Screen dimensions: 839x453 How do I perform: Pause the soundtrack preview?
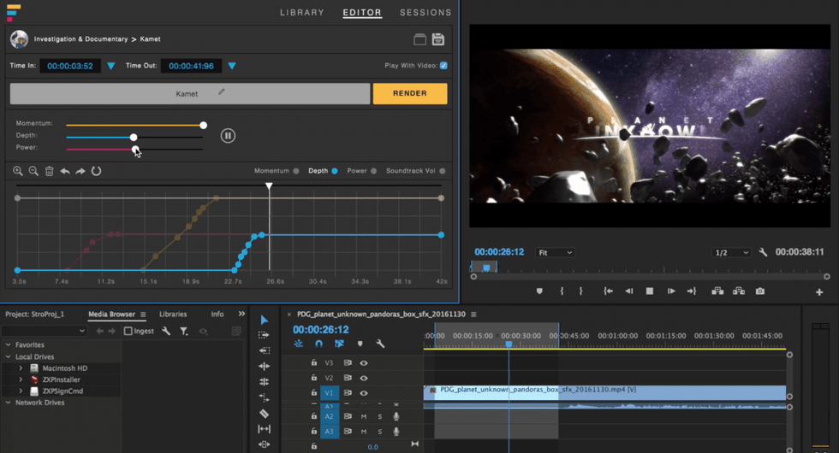click(228, 136)
